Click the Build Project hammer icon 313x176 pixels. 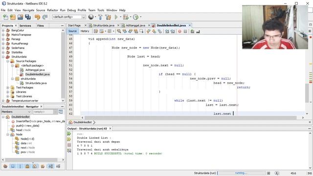click(100, 17)
